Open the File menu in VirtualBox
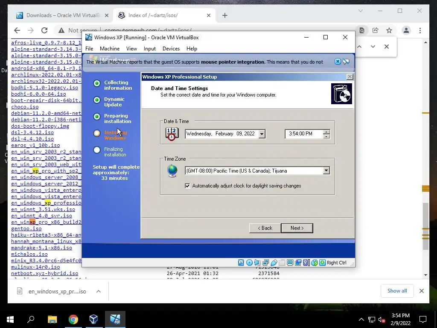The height and width of the screenshot is (328, 437). [x=89, y=49]
